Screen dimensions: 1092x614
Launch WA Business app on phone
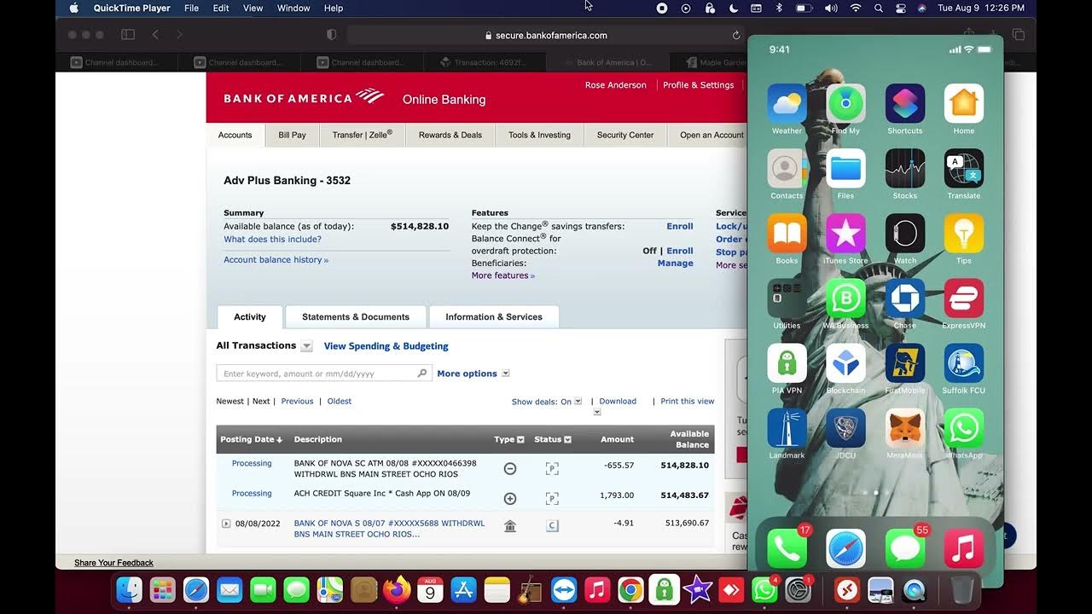click(x=845, y=298)
